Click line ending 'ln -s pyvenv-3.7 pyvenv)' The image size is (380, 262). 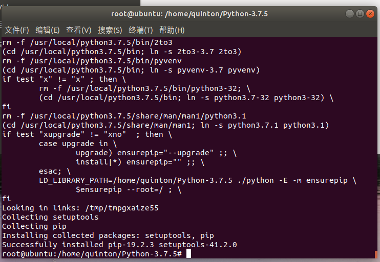(131, 70)
